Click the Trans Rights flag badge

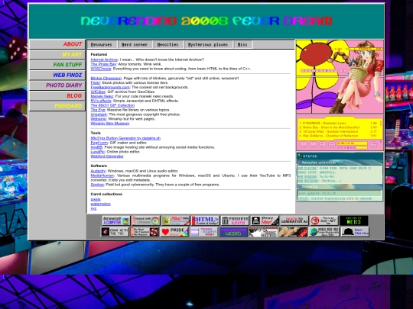pos(204,232)
